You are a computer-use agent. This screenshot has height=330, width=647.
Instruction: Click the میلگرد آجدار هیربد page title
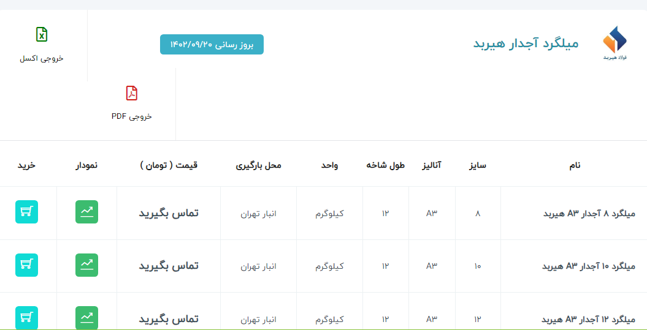tap(526, 43)
